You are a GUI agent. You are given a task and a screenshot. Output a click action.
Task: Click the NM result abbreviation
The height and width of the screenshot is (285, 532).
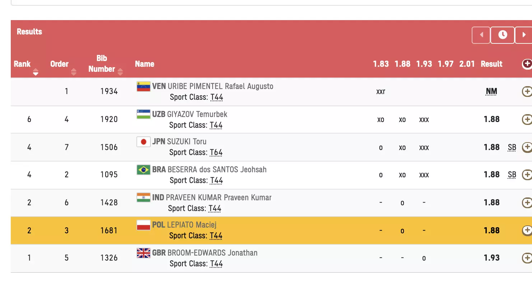pos(491,92)
